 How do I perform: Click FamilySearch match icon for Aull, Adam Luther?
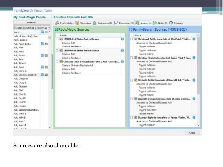click(x=42, y=44)
